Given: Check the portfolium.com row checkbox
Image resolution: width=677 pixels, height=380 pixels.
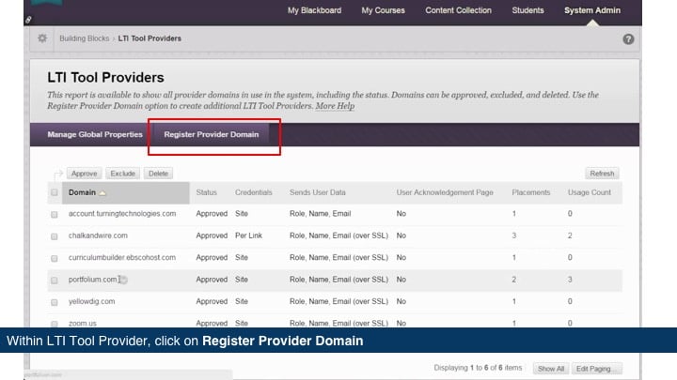Looking at the screenshot, I should coord(54,280).
